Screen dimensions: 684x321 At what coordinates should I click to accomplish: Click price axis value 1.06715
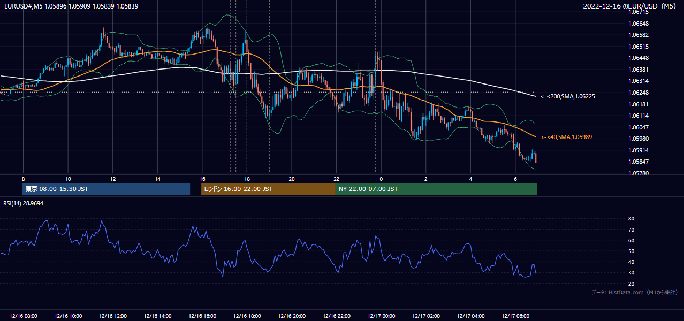point(638,12)
